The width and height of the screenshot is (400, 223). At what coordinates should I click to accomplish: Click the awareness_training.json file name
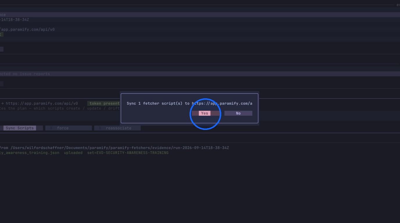30,153
